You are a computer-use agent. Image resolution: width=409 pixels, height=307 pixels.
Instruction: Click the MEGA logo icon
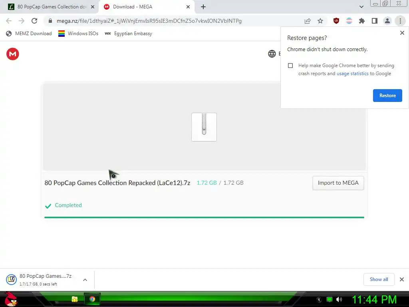pos(12,54)
